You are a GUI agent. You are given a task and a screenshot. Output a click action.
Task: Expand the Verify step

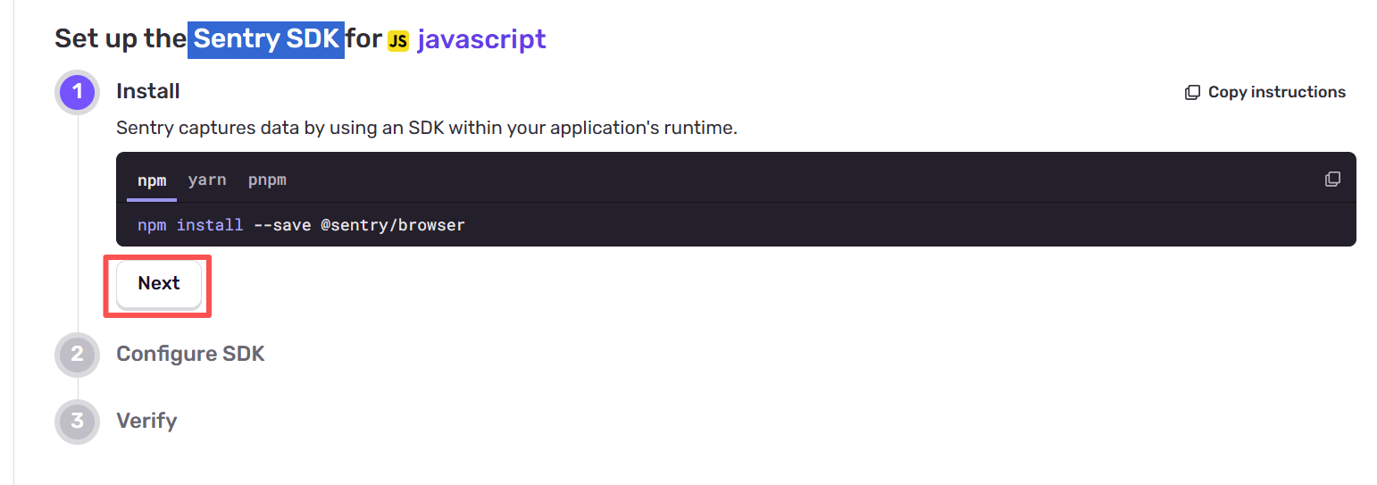pyautogui.click(x=146, y=421)
